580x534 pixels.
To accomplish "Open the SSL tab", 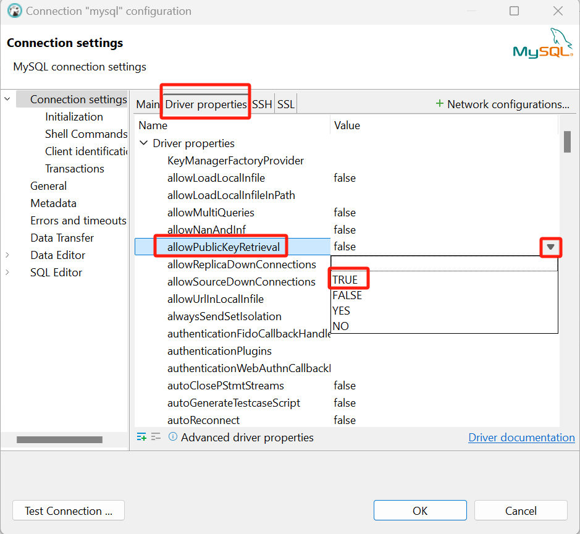I will (285, 104).
